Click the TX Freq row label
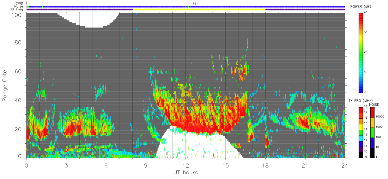Image resolution: width=388 pixels, height=179 pixels. (x=17, y=9)
